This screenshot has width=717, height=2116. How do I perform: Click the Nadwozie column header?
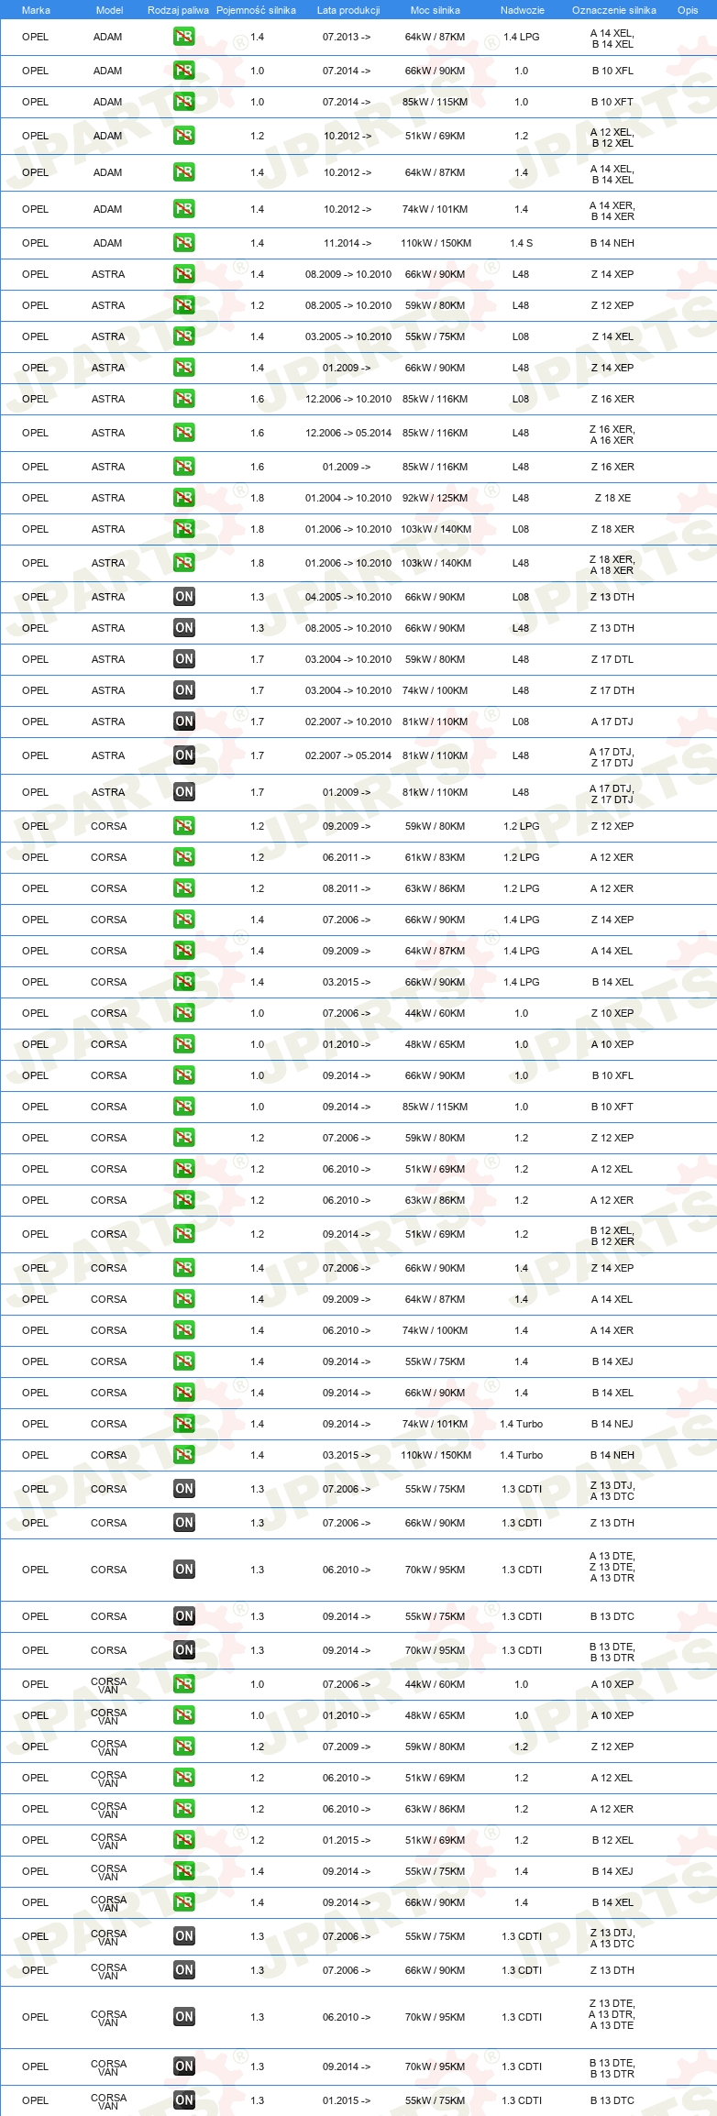(522, 10)
